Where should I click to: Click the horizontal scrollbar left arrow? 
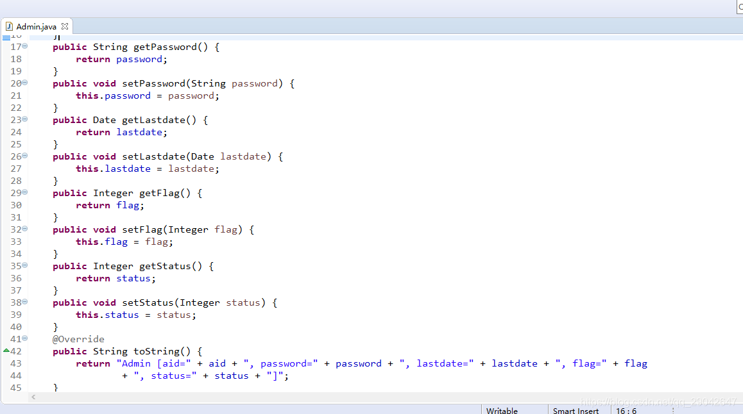[33, 397]
